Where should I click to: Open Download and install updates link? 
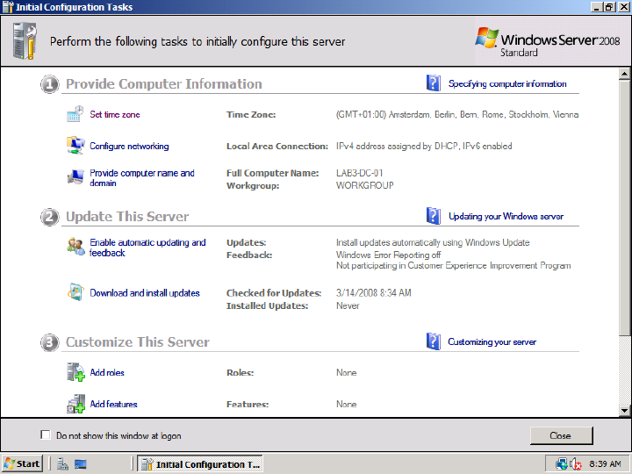[x=145, y=293]
